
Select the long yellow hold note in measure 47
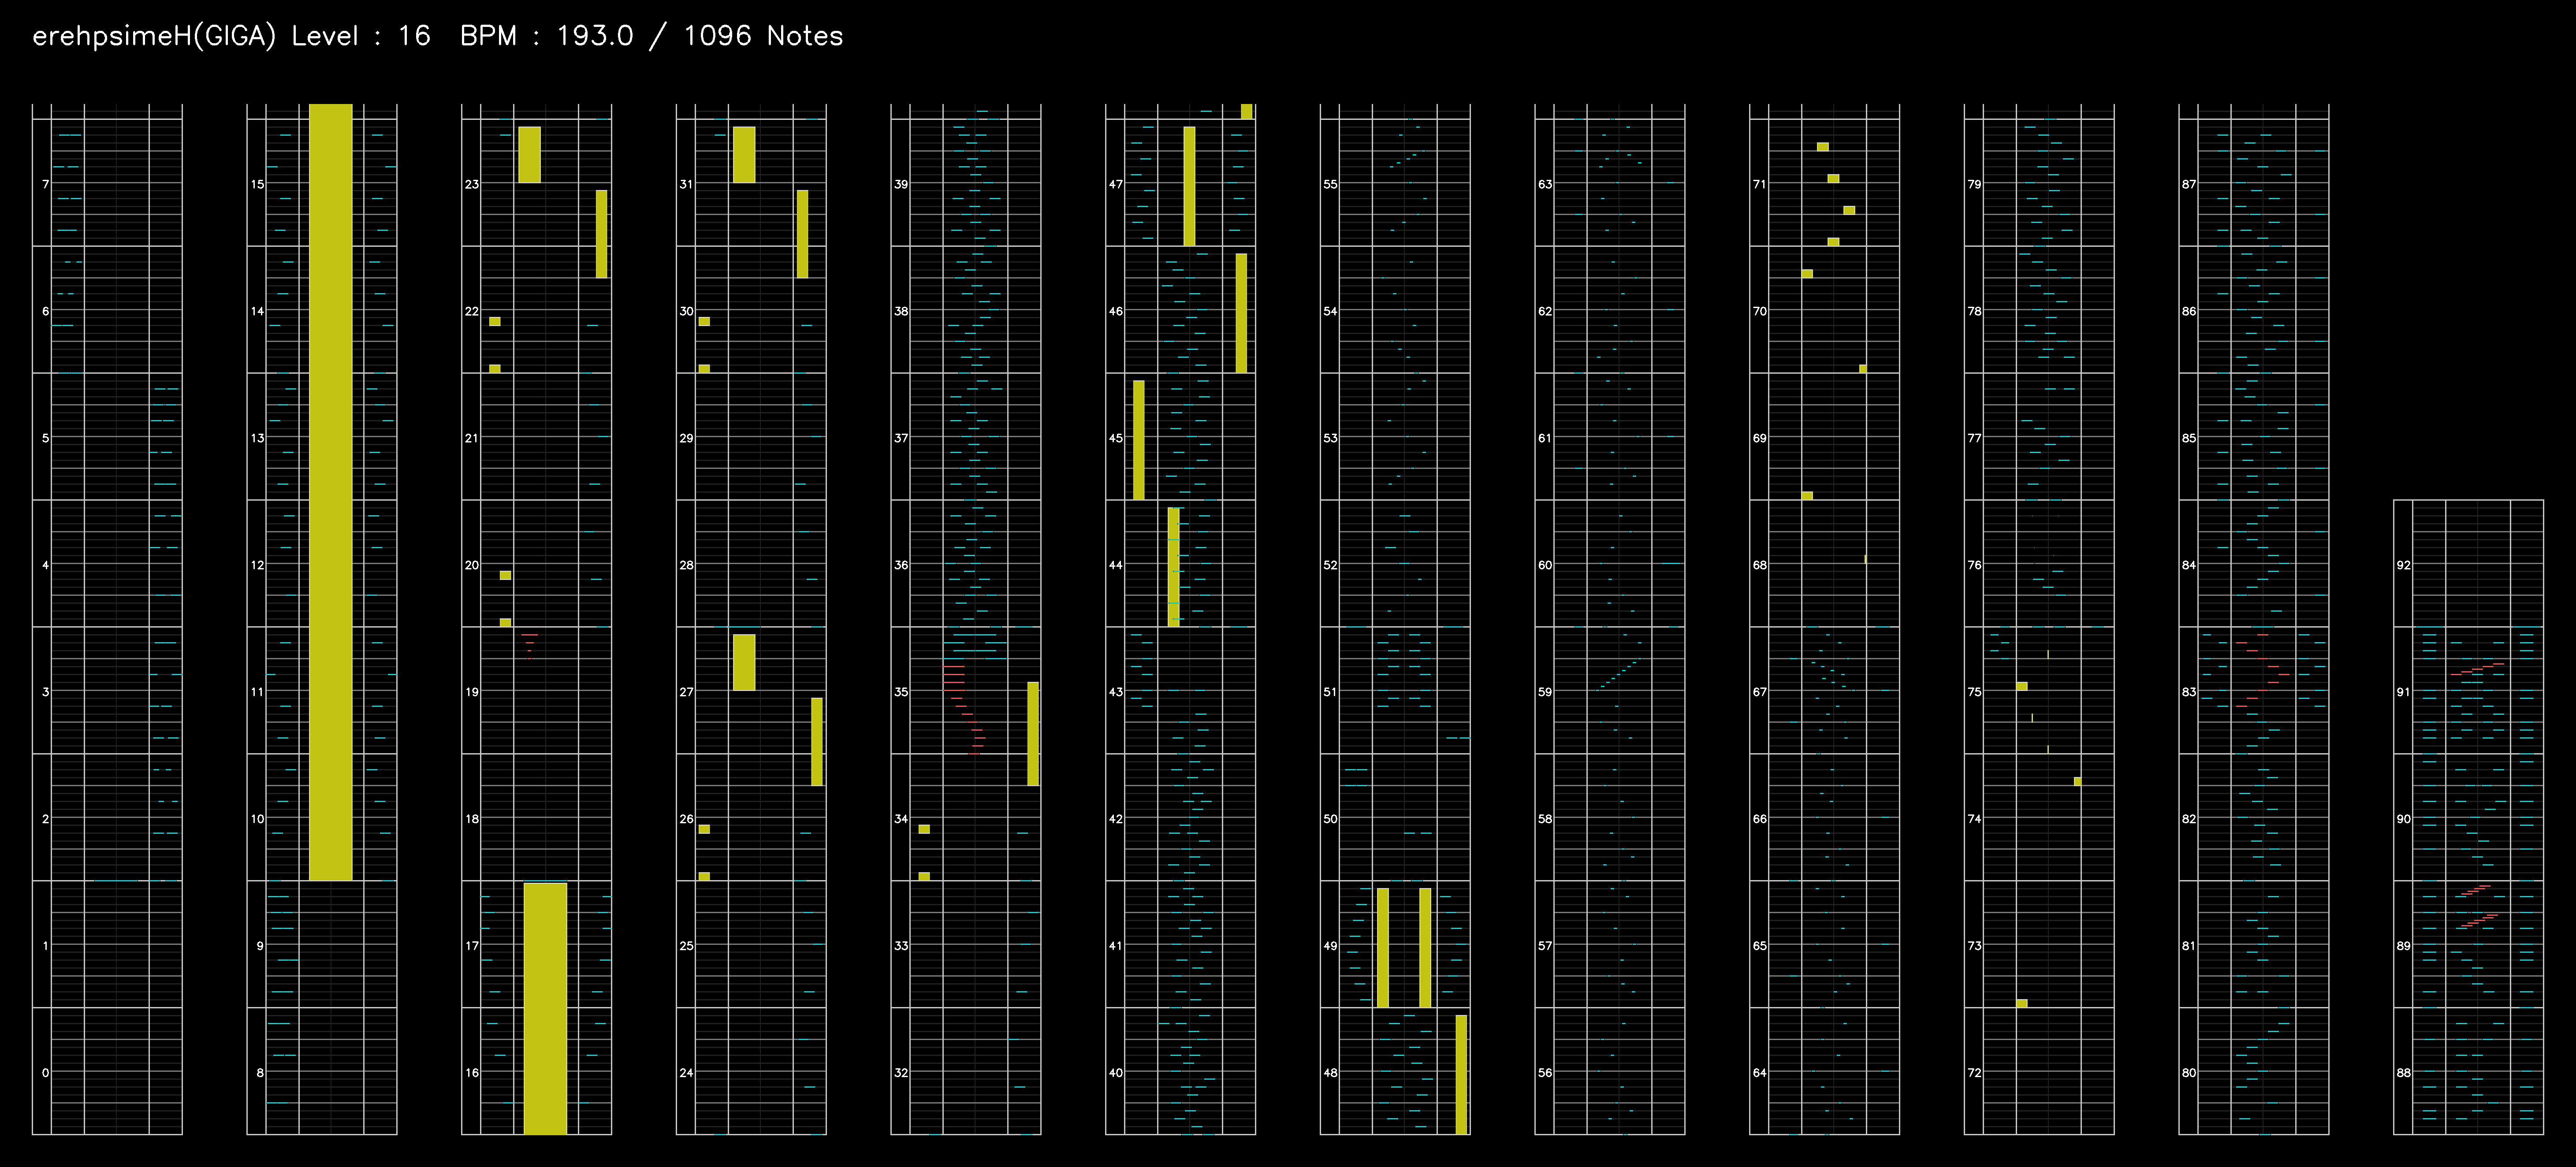1189,186
